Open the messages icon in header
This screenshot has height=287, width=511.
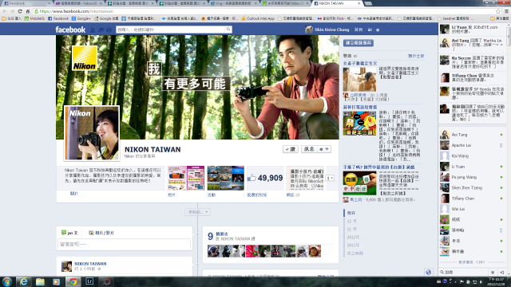(x=101, y=29)
